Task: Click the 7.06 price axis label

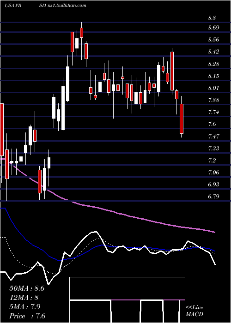Action: (213, 173)
